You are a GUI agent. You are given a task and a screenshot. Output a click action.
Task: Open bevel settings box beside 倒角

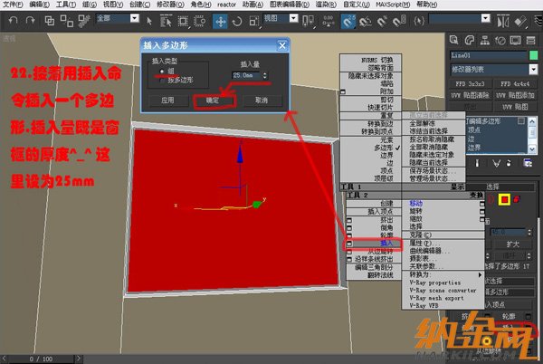(x=349, y=228)
